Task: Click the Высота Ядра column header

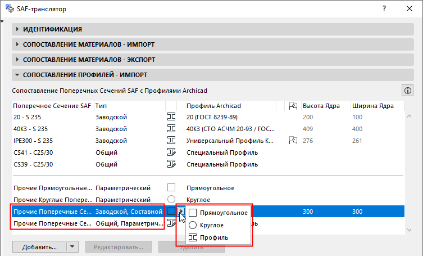Action: click(x=326, y=106)
